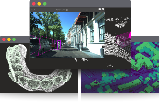Viewport: 160px width, 102px height.
Task: Maximize the teeth scan window with green button
Action: pyautogui.click(x=14, y=39)
